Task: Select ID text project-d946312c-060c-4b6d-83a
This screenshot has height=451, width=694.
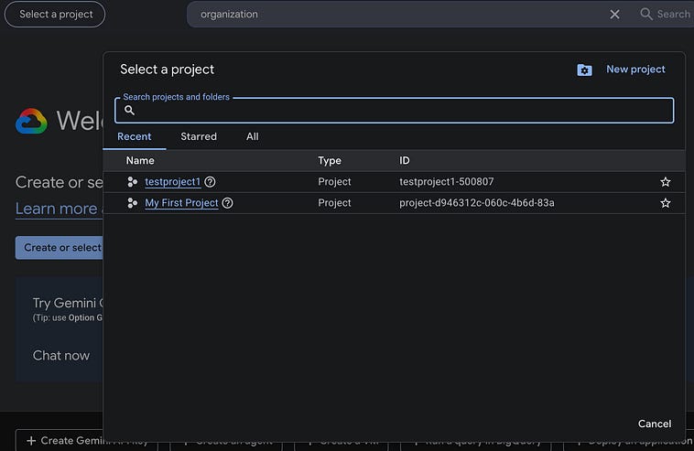Action: click(477, 203)
